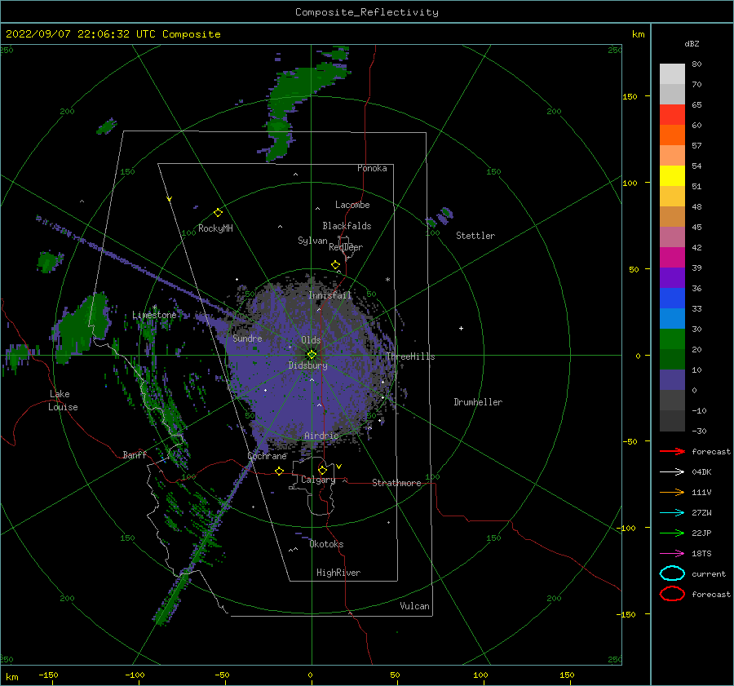Click the green 22JP arrow in legend
Image resolution: width=734 pixels, height=686 pixels.
pyautogui.click(x=672, y=533)
